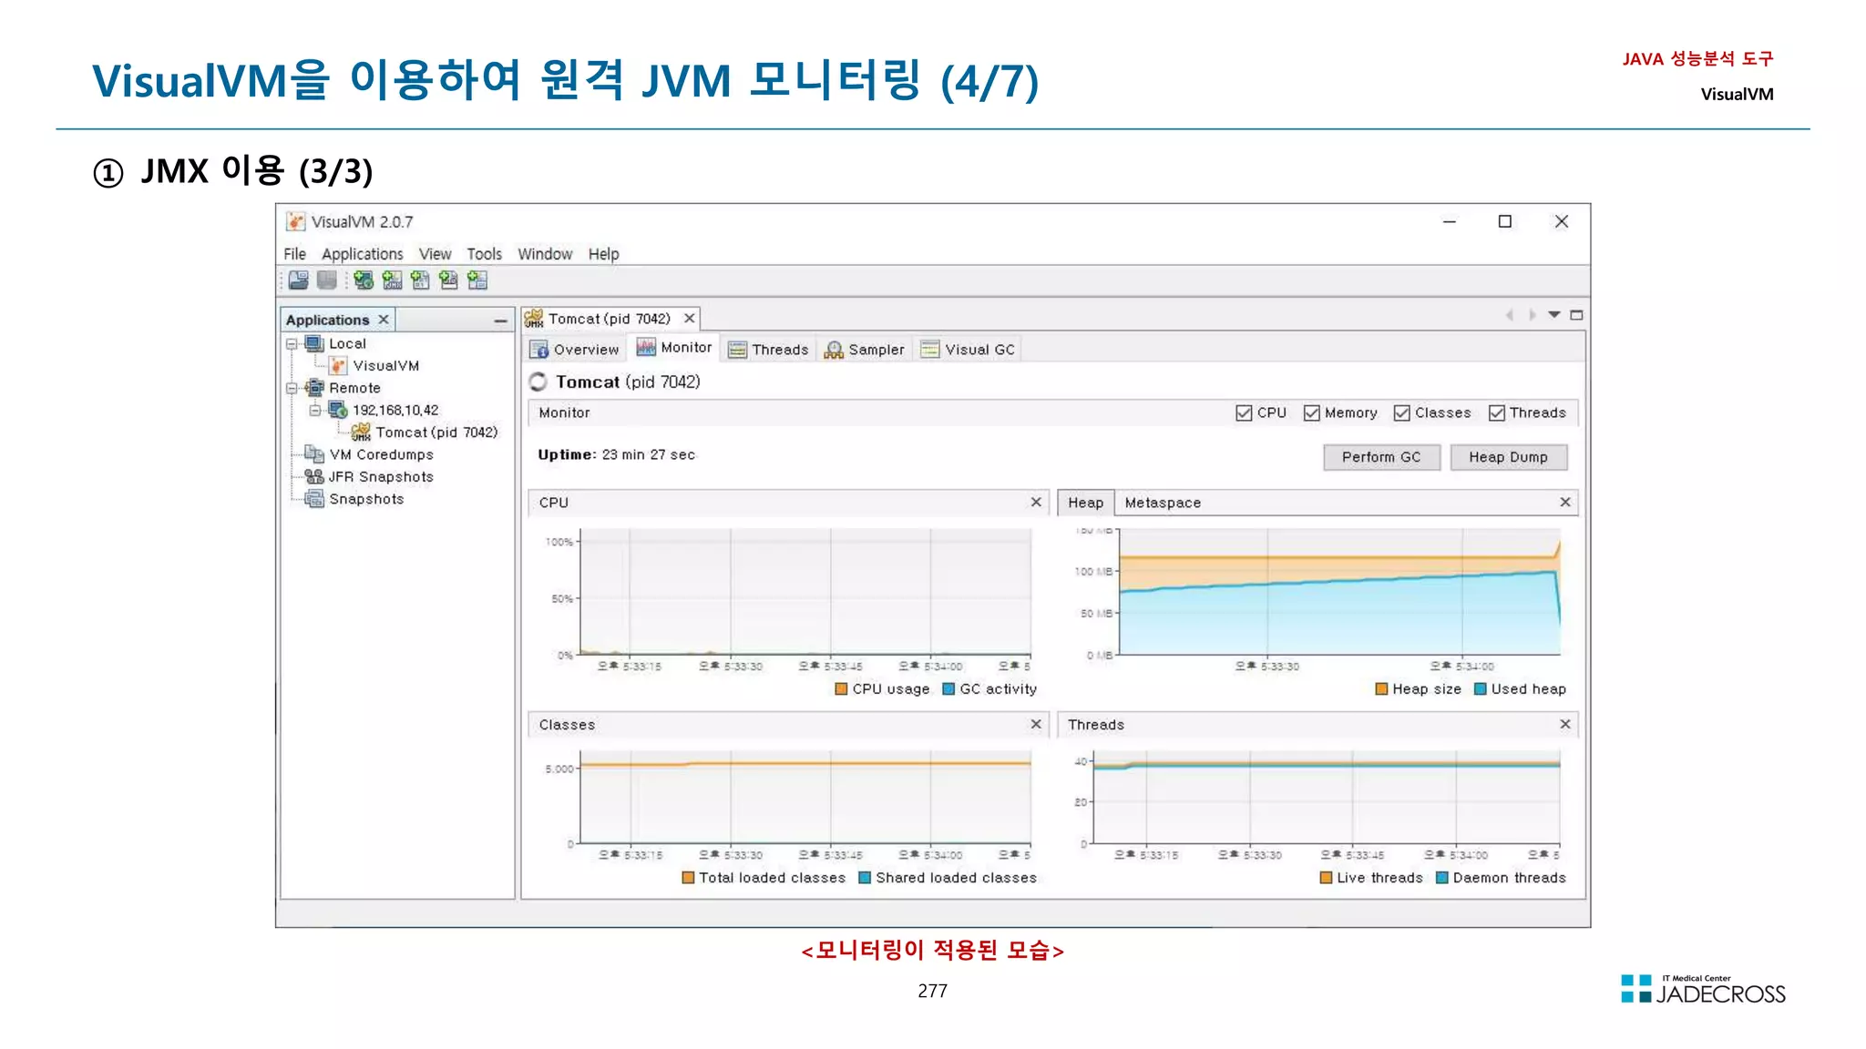1866x1049 pixels.
Task: Click the loading spinner beside Tomcat heading
Action: (538, 382)
